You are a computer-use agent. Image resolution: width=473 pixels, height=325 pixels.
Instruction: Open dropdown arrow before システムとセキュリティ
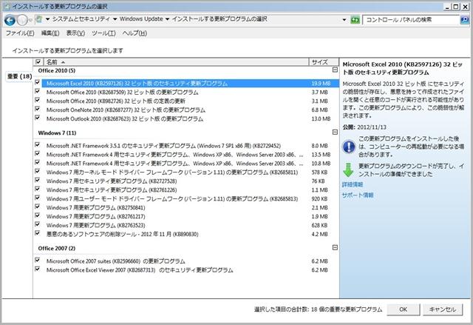pos(47,19)
